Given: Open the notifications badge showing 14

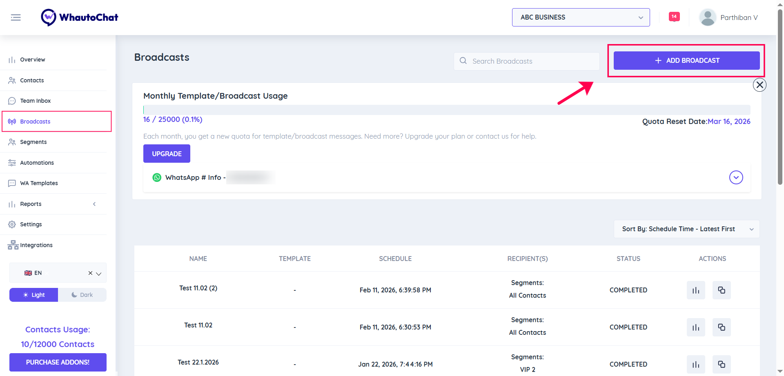Looking at the screenshot, I should point(674,17).
